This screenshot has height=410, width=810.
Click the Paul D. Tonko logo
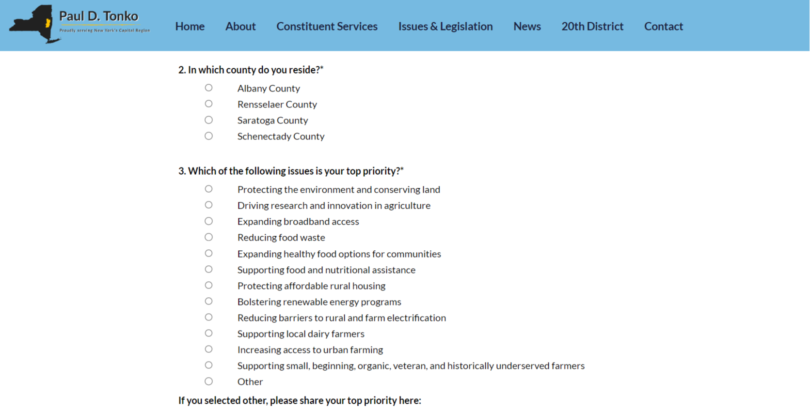80,24
